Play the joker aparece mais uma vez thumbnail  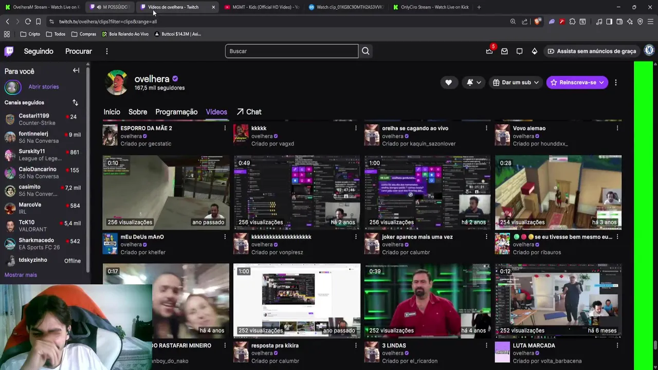click(x=428, y=192)
